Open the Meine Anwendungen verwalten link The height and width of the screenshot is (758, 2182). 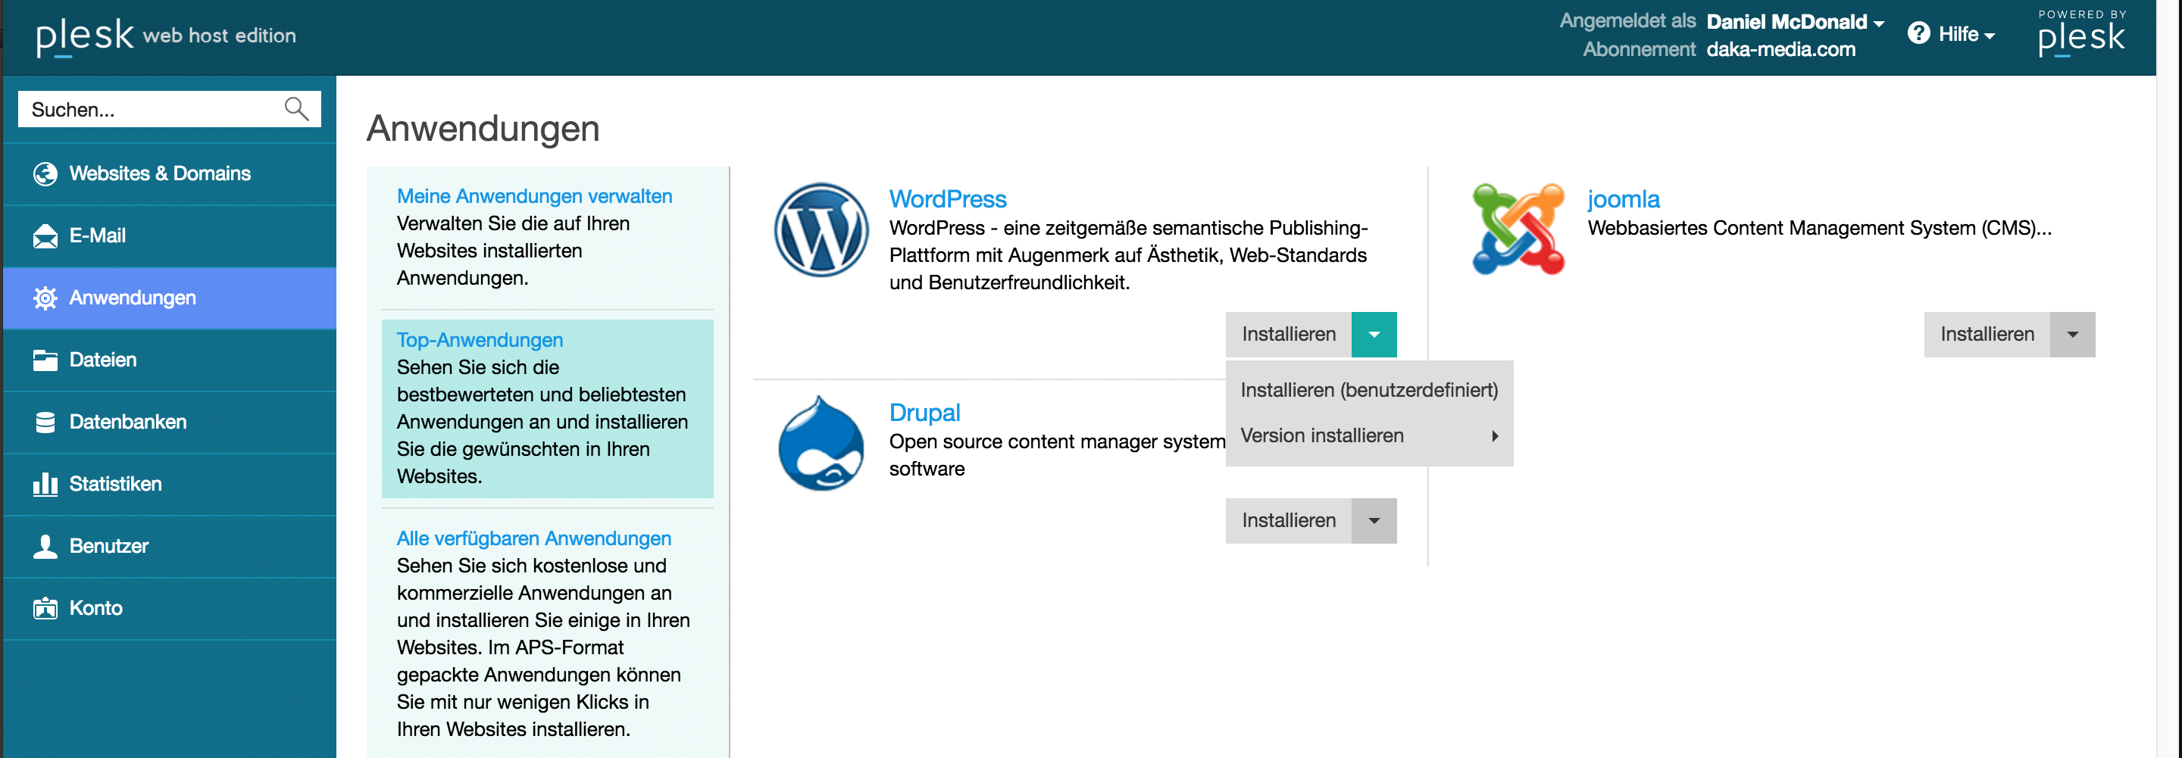[533, 196]
